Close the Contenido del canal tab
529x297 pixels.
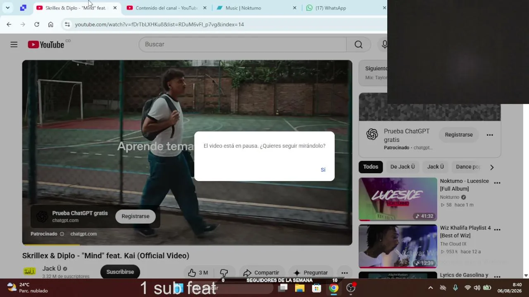click(x=205, y=8)
